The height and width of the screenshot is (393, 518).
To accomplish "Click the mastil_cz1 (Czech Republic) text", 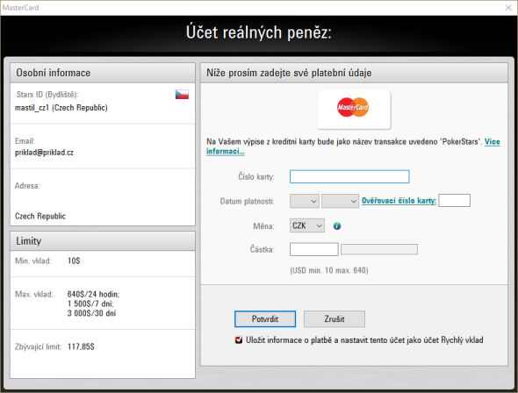I will click(x=61, y=108).
